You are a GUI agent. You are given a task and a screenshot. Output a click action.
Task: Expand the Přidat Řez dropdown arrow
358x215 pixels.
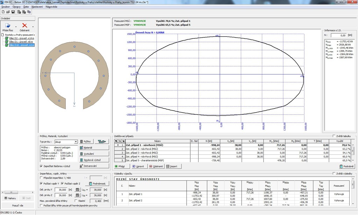coord(16,27)
